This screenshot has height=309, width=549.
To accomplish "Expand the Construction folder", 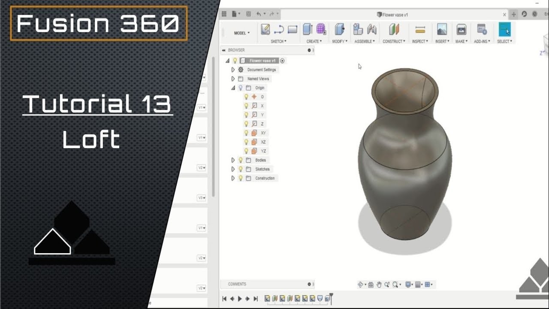I will [233, 178].
